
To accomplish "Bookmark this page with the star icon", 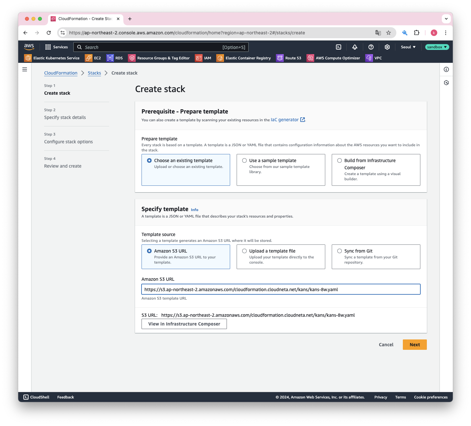I will [x=389, y=33].
